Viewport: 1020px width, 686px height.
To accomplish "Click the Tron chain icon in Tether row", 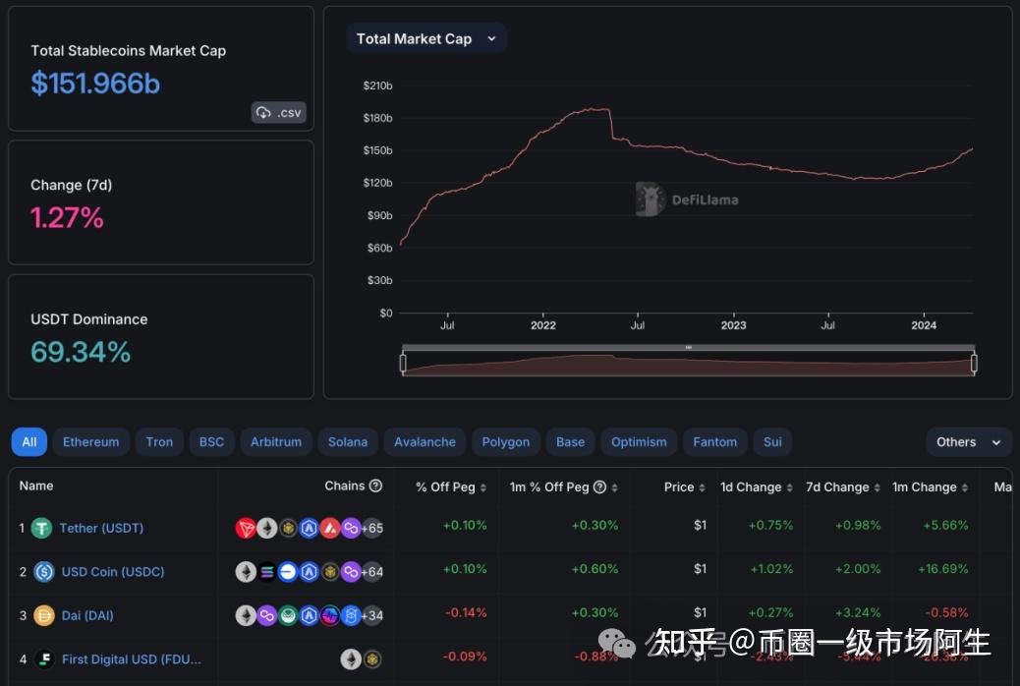I will 246,528.
